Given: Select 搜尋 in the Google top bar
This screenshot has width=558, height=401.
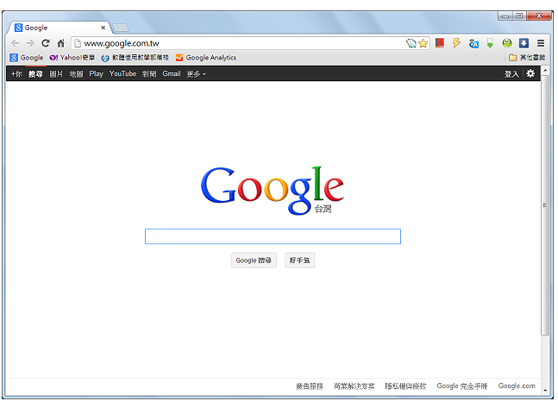Looking at the screenshot, I should click(35, 74).
